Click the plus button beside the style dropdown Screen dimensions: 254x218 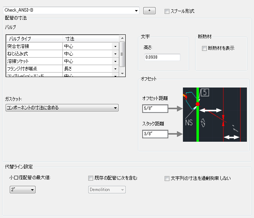149,10
